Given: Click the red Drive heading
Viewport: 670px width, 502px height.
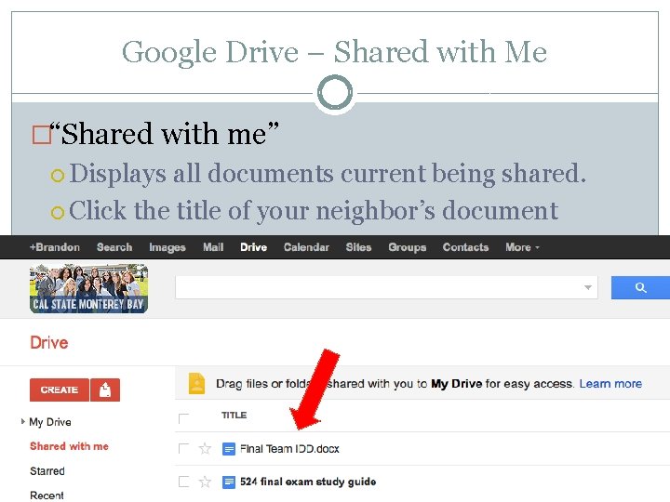Looking at the screenshot, I should (49, 343).
